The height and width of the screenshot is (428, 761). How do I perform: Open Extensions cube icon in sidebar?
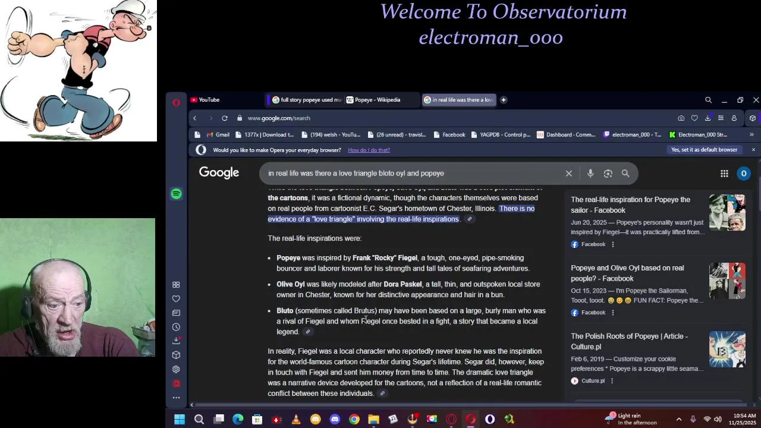[x=176, y=355]
